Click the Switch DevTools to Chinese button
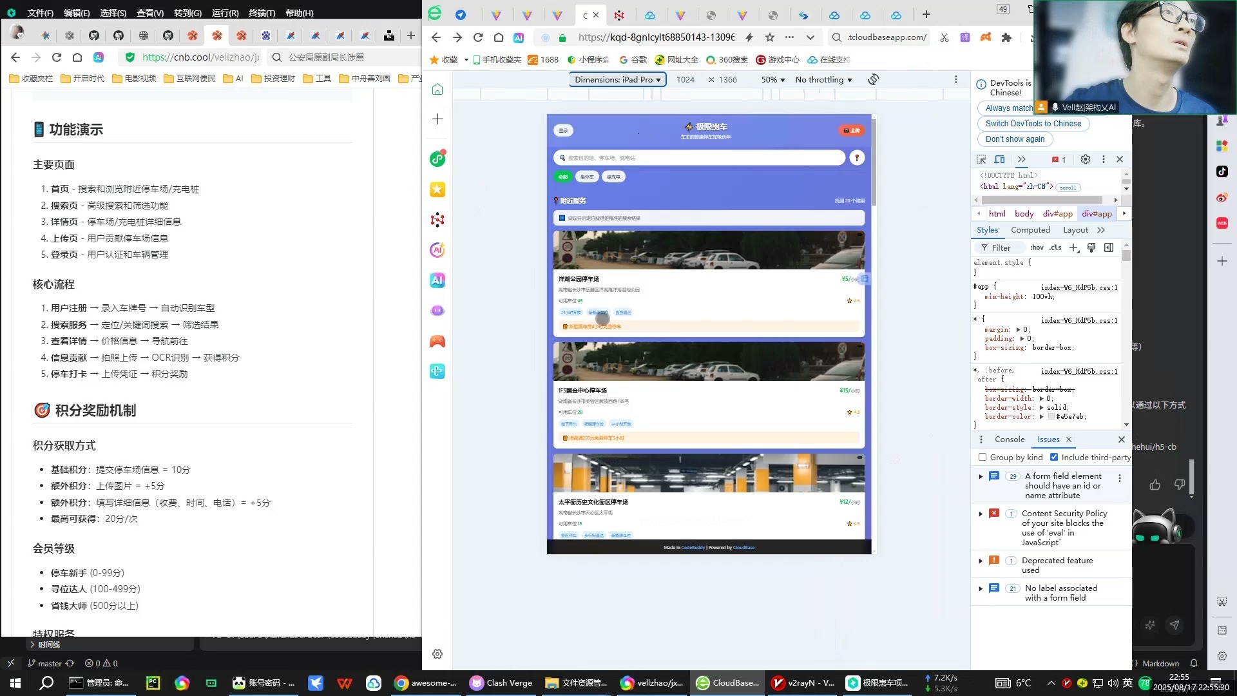Viewport: 1237px width, 696px height. 1033,124
